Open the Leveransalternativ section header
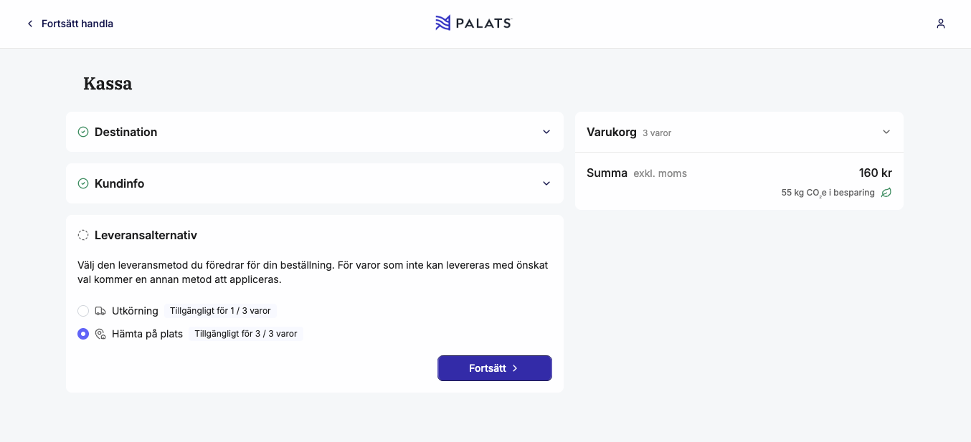The height and width of the screenshot is (442, 971). pos(146,235)
